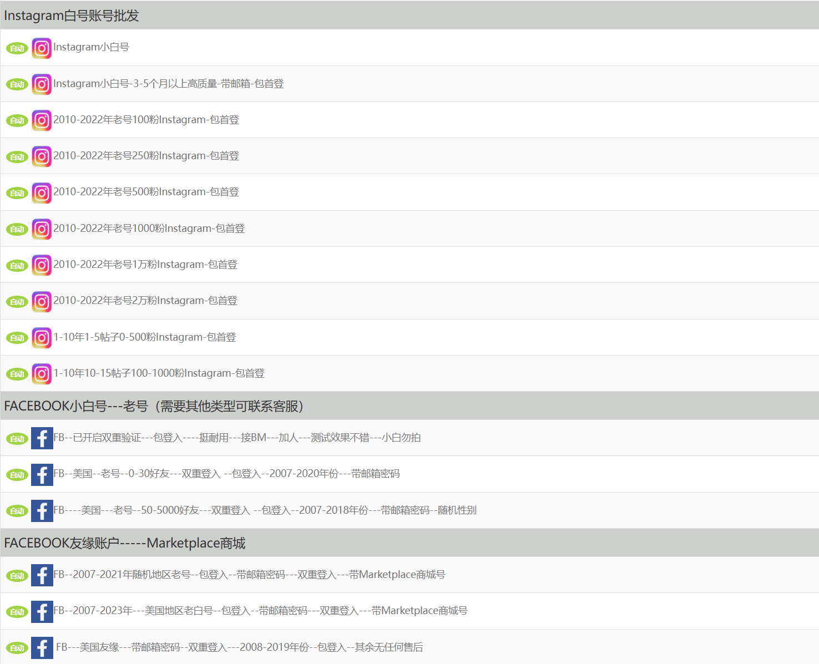Viewport: 819px width, 664px height.
Task: Click the green 自动 badge beside 2万粉 listing
Action: tap(17, 302)
